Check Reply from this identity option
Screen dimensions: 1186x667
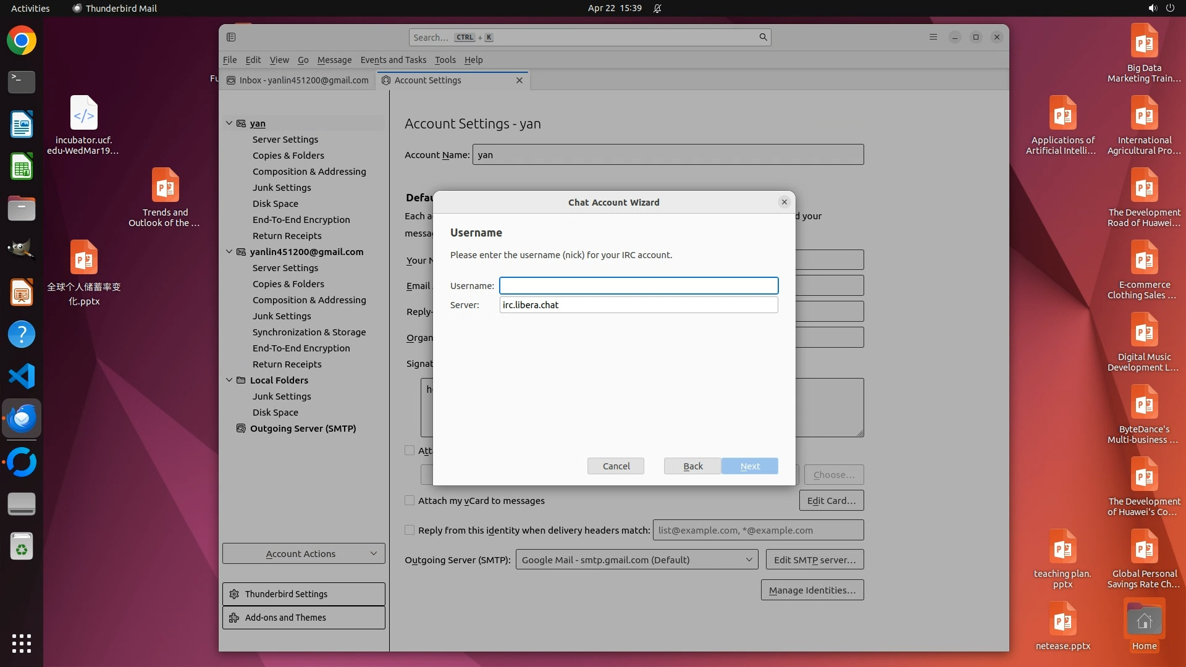click(x=410, y=531)
